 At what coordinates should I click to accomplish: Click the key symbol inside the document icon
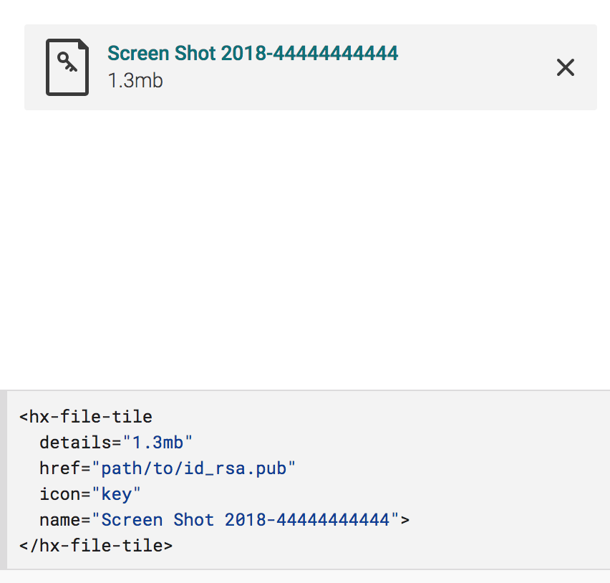tap(67, 63)
